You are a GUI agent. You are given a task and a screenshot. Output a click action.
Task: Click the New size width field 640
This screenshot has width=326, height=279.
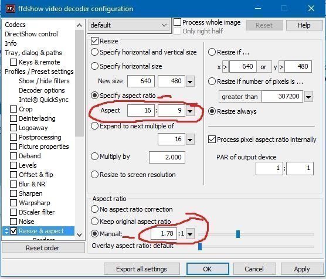(141, 81)
